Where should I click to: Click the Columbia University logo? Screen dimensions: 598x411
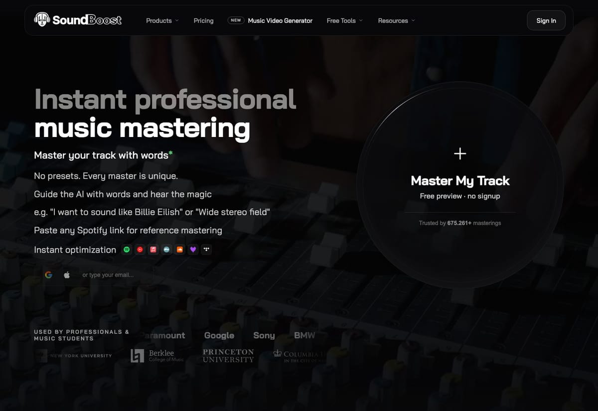[299, 356]
